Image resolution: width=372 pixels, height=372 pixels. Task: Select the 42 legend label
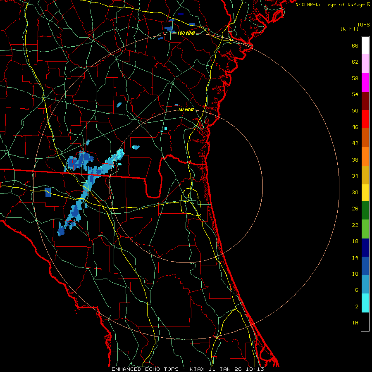355,143
